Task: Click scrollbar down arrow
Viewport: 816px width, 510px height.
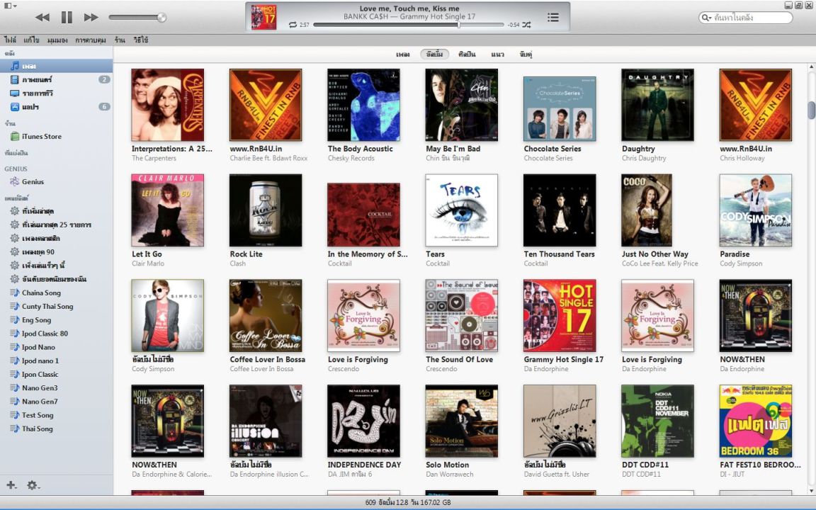Action: point(811,490)
